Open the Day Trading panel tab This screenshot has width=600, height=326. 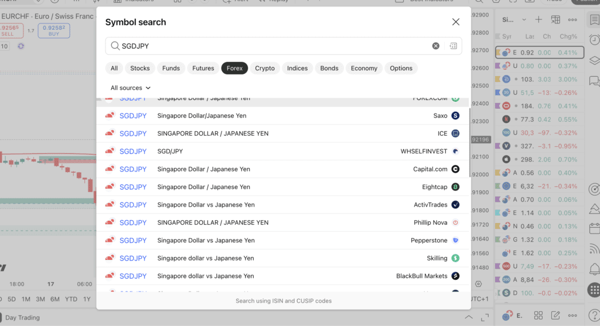pos(22,318)
